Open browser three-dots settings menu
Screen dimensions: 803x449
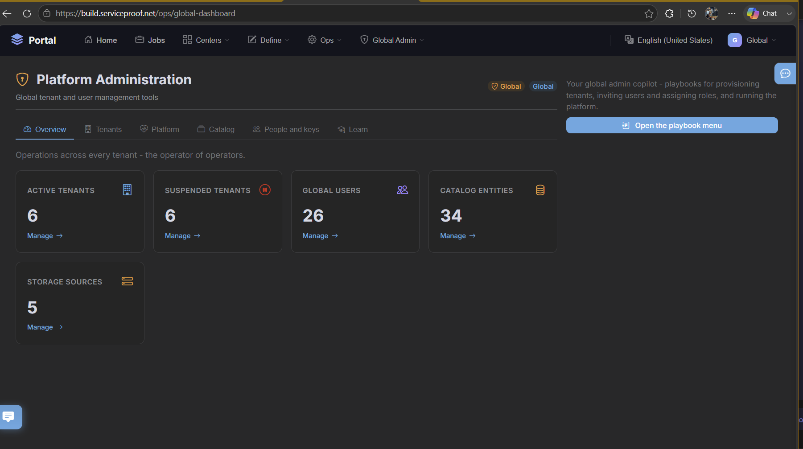coord(732,13)
